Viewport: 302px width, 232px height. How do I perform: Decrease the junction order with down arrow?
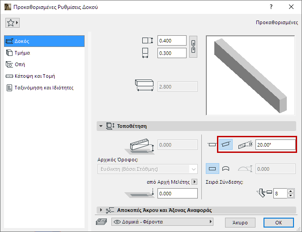coord(291,196)
